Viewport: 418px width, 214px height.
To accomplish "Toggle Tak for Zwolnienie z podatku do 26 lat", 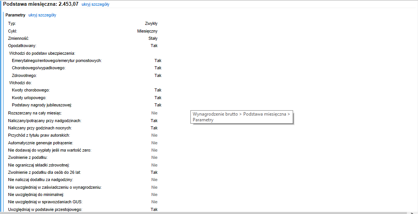I will (x=154, y=172).
